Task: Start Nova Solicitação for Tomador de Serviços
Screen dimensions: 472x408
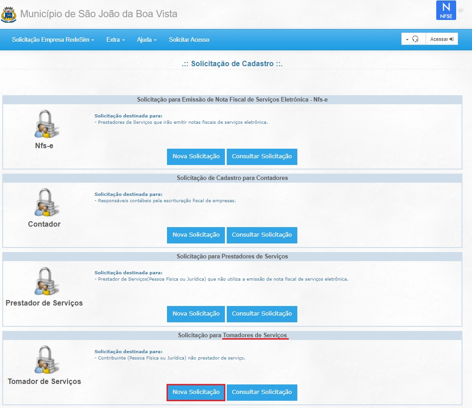Action: click(196, 392)
